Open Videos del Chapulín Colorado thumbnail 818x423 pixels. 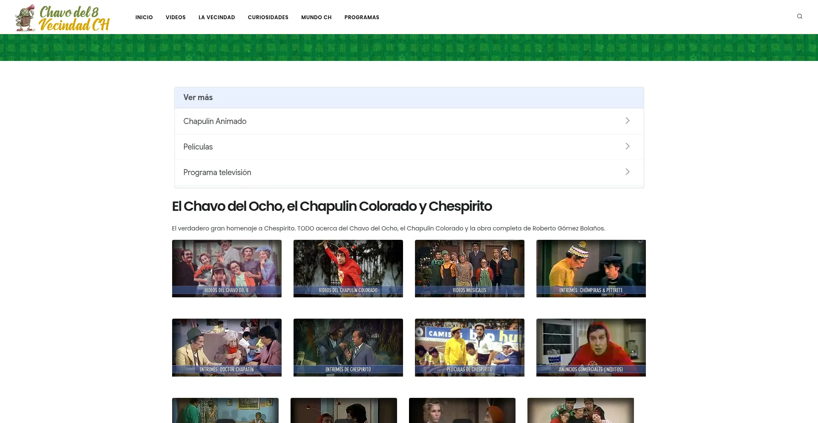coord(348,268)
